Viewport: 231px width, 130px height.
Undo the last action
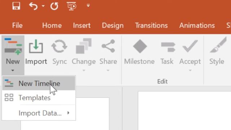point(34,6)
